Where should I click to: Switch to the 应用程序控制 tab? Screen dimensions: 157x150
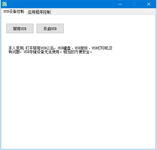pyautogui.click(x=39, y=12)
